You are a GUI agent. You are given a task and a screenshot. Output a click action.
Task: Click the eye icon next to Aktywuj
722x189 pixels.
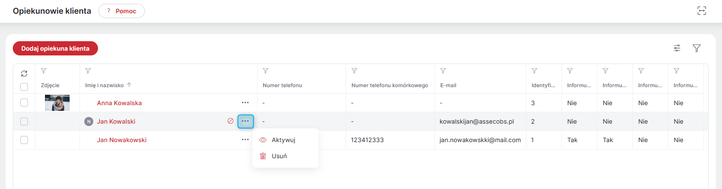click(x=263, y=140)
